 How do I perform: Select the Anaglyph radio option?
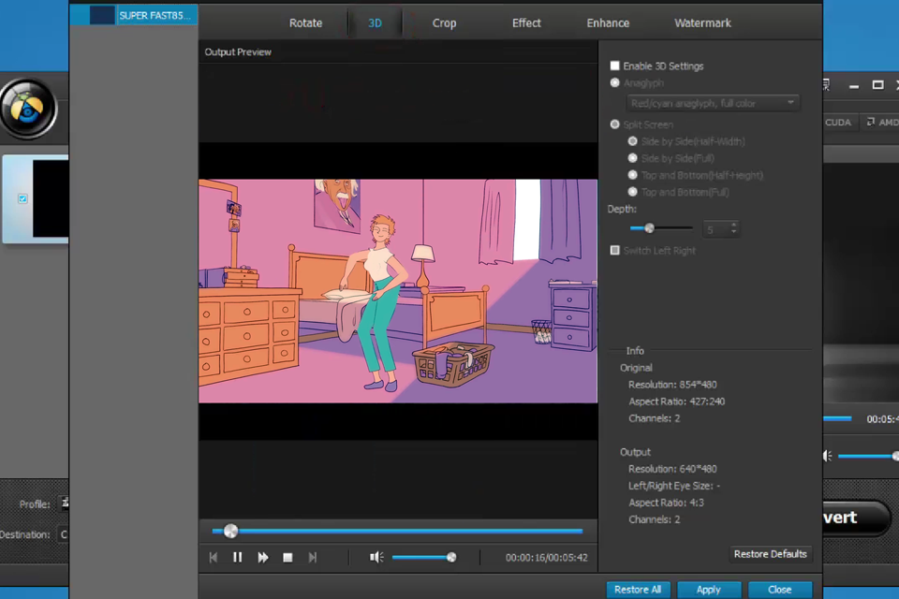coord(615,83)
